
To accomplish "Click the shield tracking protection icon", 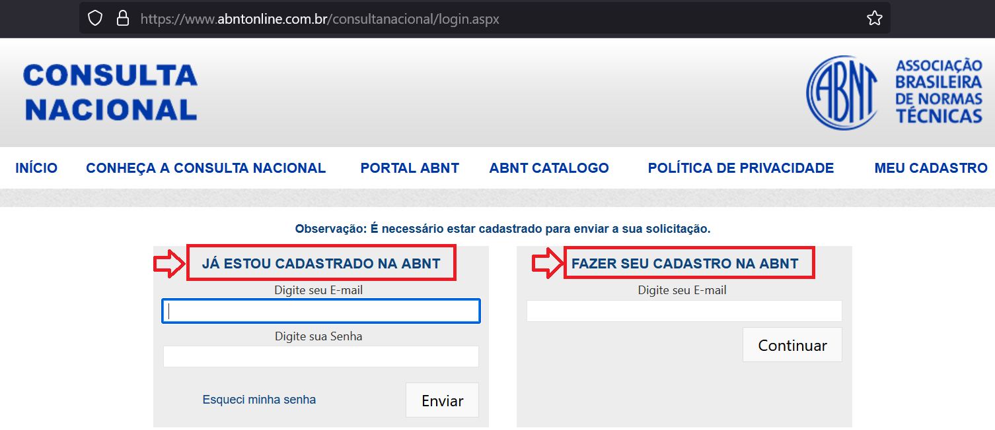I will 95,18.
